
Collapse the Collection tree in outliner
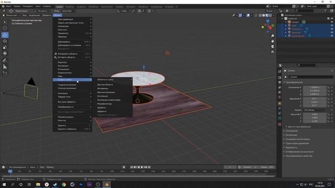pos(283,19)
